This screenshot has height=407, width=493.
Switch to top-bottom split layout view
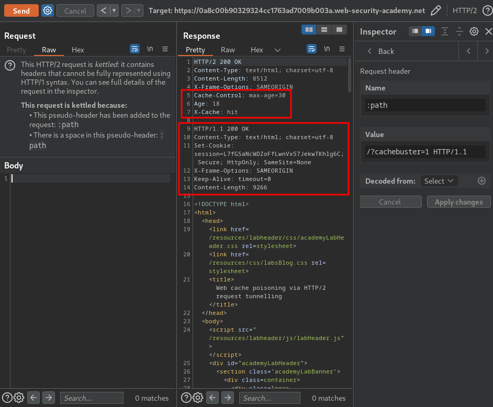click(x=324, y=29)
